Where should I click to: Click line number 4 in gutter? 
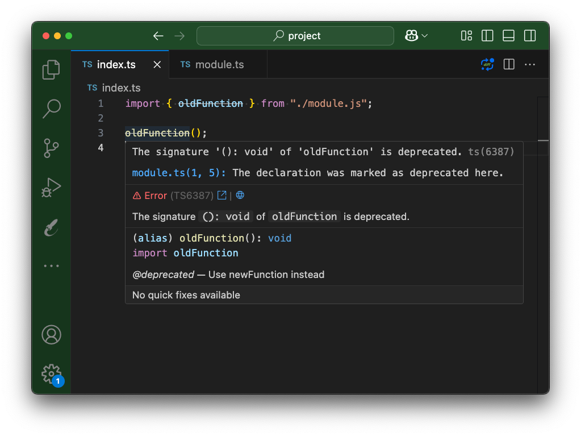click(x=101, y=148)
